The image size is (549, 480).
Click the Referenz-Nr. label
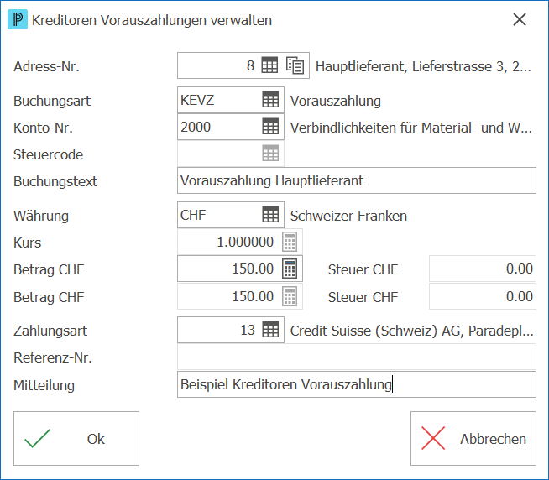pos(53,357)
